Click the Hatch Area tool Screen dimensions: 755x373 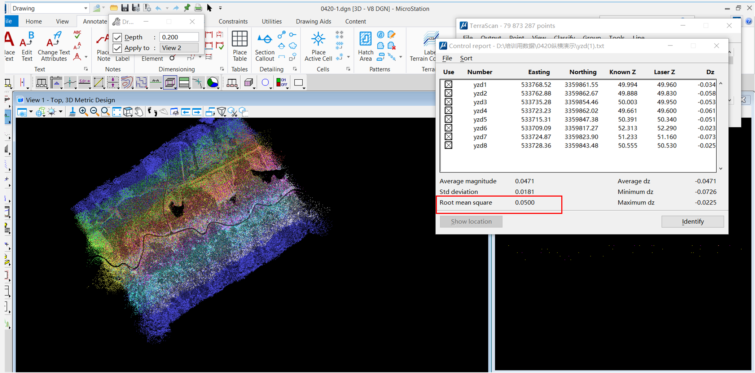pos(365,46)
